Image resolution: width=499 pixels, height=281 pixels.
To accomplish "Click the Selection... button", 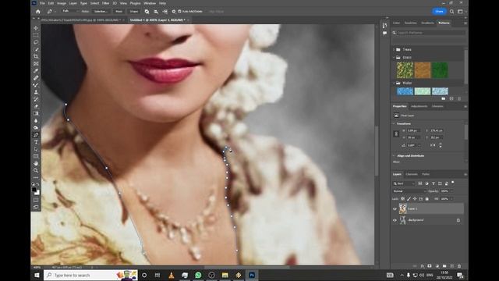I will (101, 12).
